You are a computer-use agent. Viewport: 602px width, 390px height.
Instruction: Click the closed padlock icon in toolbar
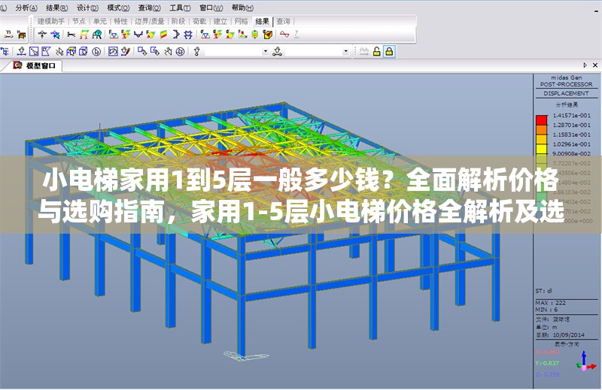point(389,51)
